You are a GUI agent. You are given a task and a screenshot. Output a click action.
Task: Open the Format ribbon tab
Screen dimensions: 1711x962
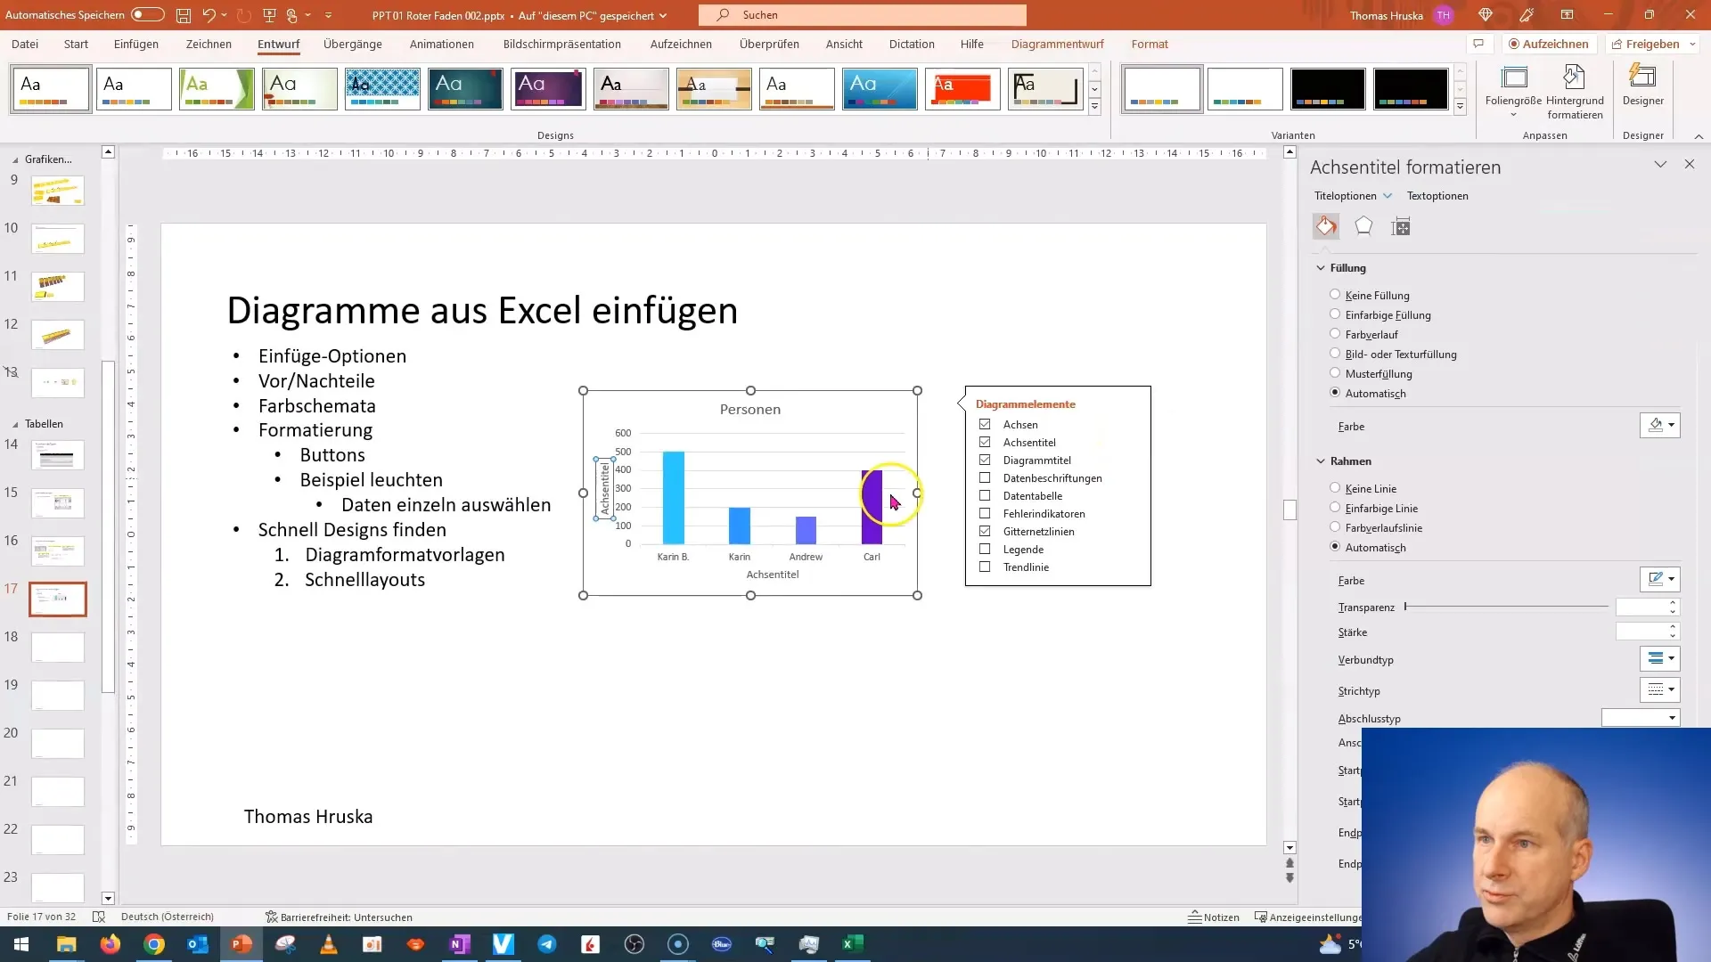tap(1148, 44)
